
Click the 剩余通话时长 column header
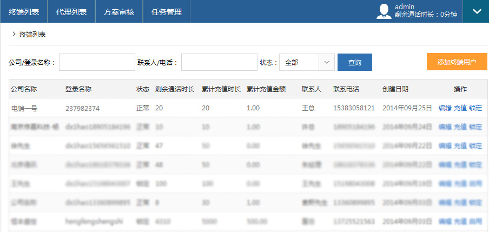coord(175,89)
